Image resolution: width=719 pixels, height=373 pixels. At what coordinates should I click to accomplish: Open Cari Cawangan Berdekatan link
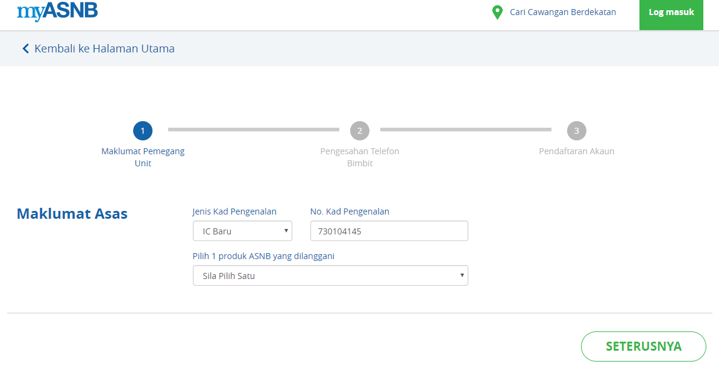click(x=562, y=12)
